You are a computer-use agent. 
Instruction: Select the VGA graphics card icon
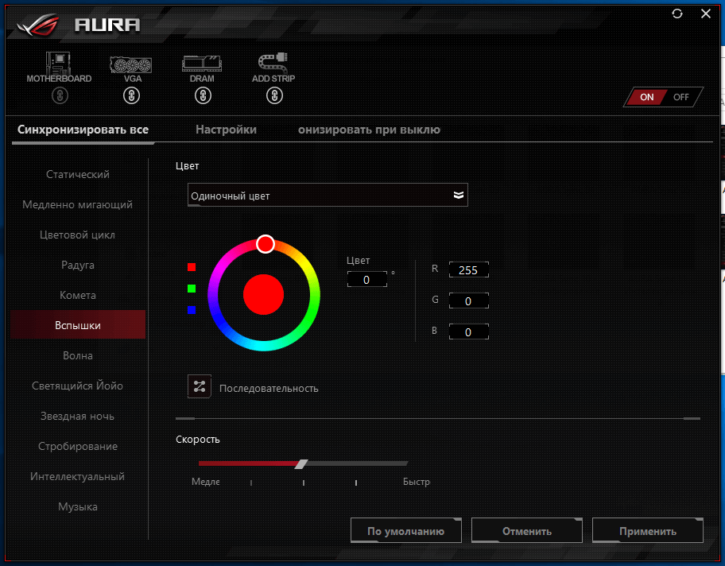click(x=131, y=63)
